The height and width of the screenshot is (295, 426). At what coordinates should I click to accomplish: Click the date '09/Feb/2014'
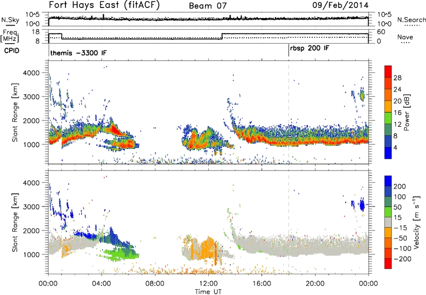coord(340,5)
